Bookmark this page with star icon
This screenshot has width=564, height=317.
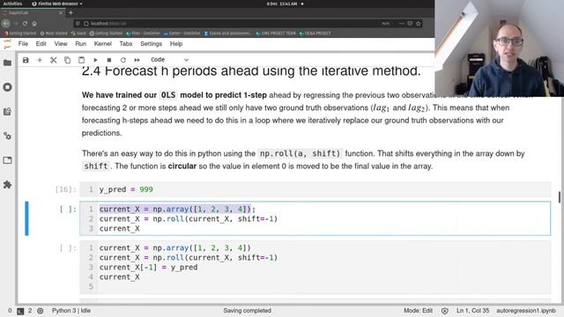[x=419, y=24]
